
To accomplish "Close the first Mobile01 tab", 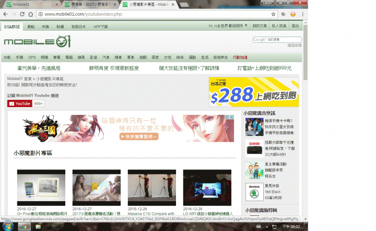I will (57, 4).
